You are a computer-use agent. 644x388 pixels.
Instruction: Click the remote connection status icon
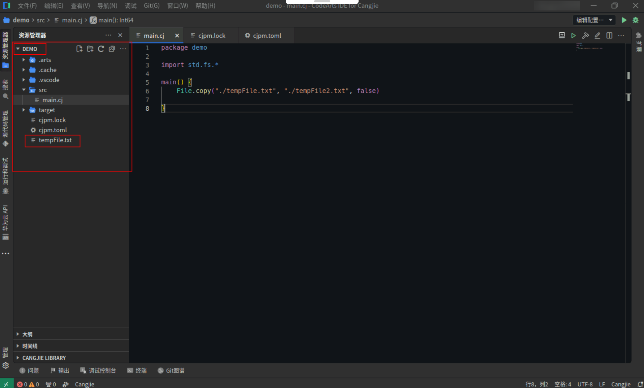pos(6,384)
